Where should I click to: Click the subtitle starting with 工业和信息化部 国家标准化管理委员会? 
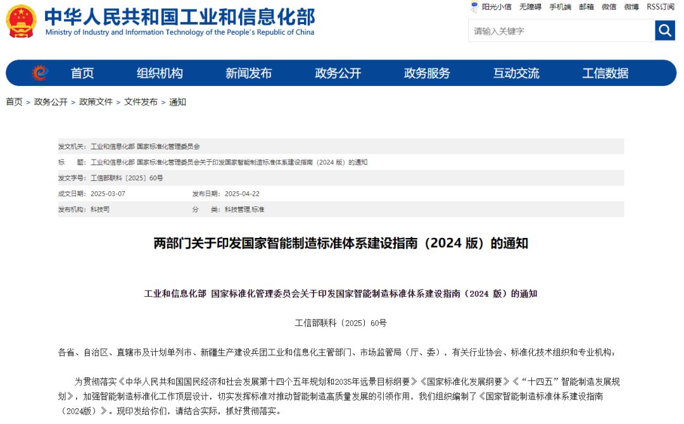click(x=341, y=294)
